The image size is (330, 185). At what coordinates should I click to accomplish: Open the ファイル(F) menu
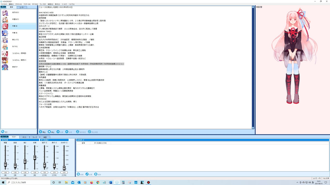point(4,4)
